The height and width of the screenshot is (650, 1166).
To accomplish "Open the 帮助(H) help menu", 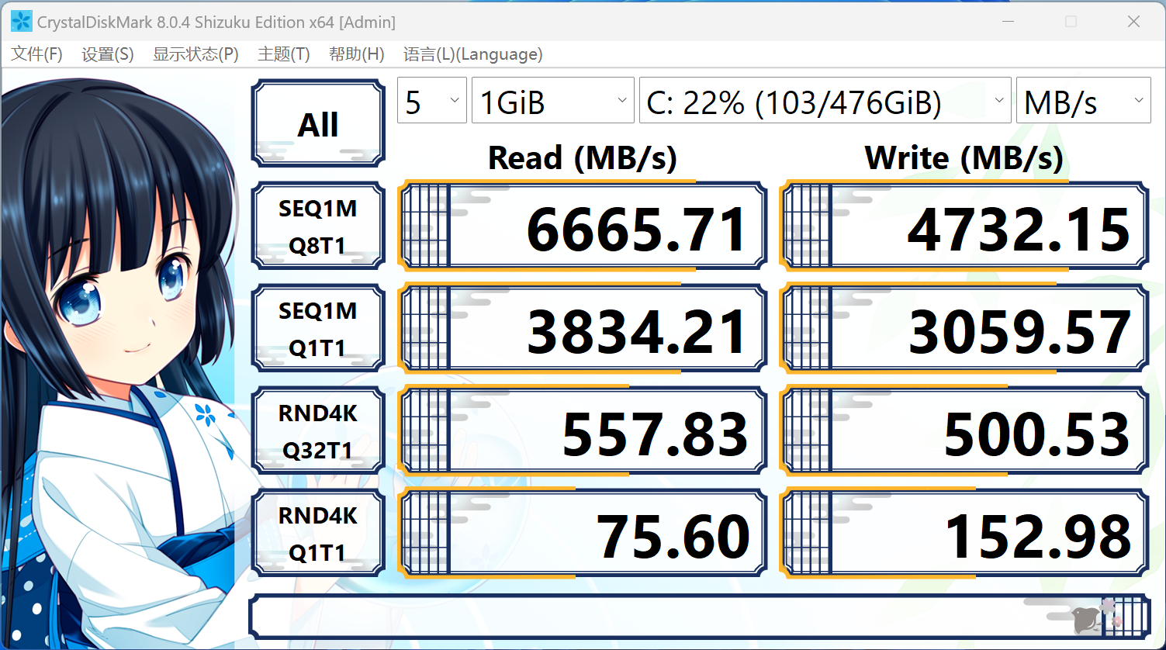I will coord(355,54).
